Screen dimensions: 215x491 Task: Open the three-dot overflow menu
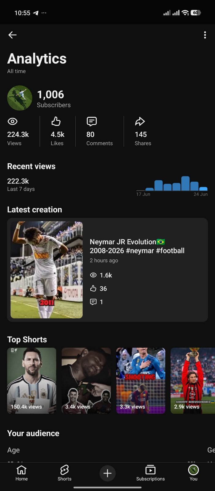205,35
